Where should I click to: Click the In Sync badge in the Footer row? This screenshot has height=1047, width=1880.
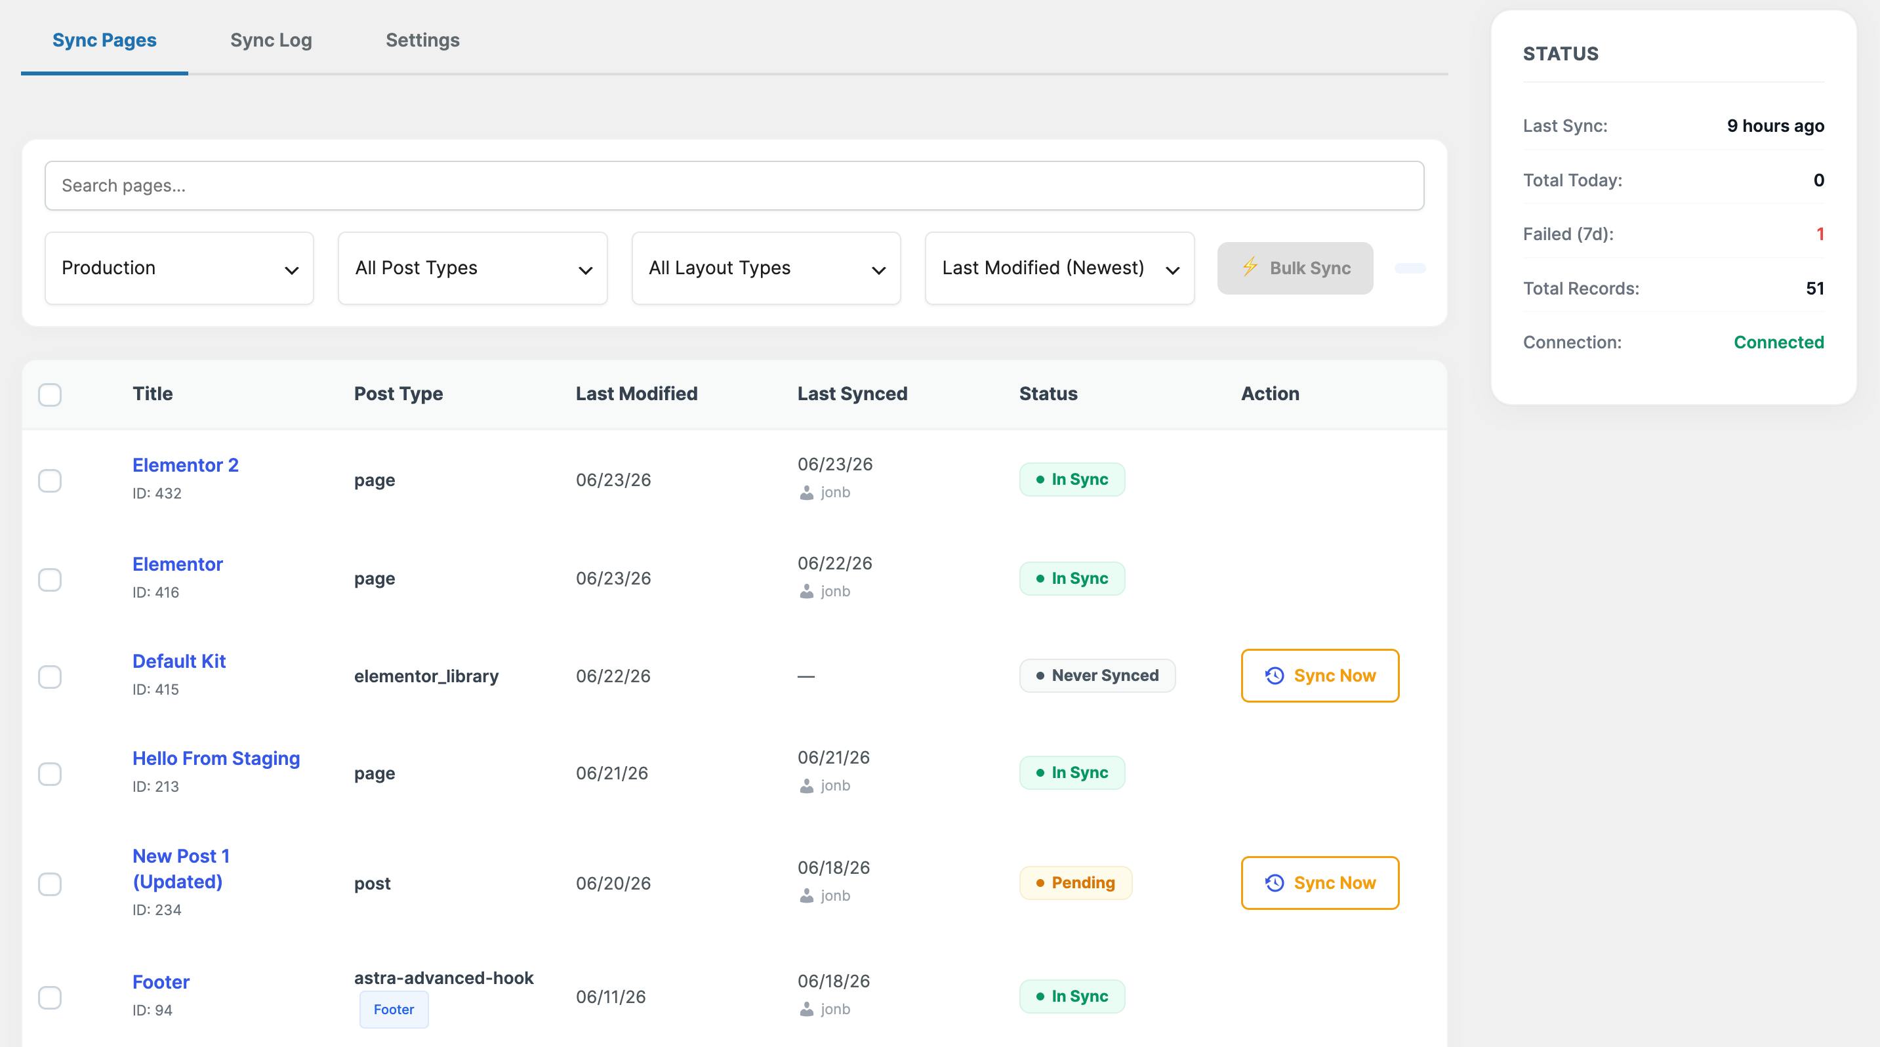(1072, 996)
